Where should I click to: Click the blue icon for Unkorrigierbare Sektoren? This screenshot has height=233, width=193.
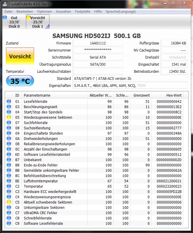[9, 207]
